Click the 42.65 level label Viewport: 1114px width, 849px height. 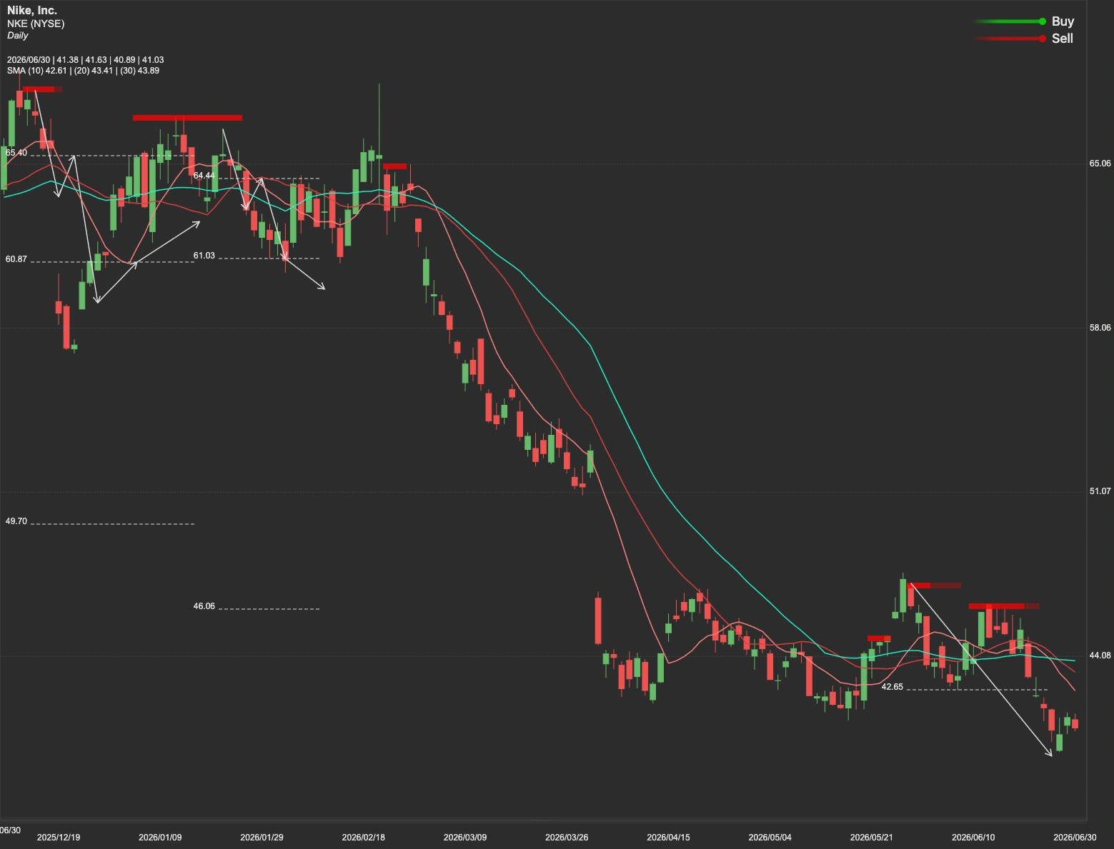point(892,687)
